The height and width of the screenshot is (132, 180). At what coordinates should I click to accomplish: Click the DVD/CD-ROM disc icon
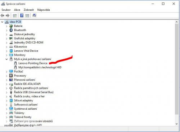tap(11, 42)
